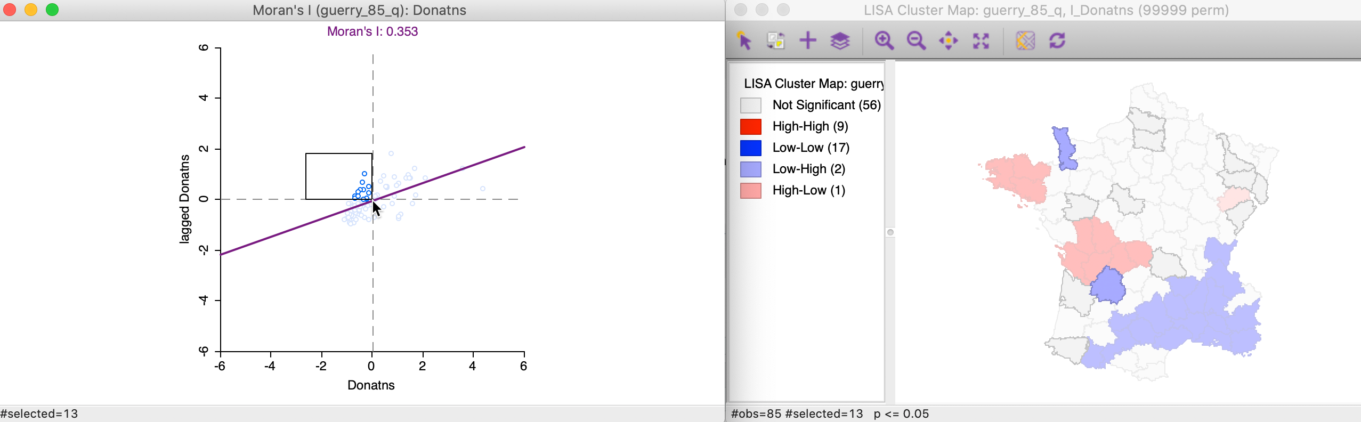Viewport: 1361px width, 422px height.
Task: Click the refresh map icon
Action: 1057,40
